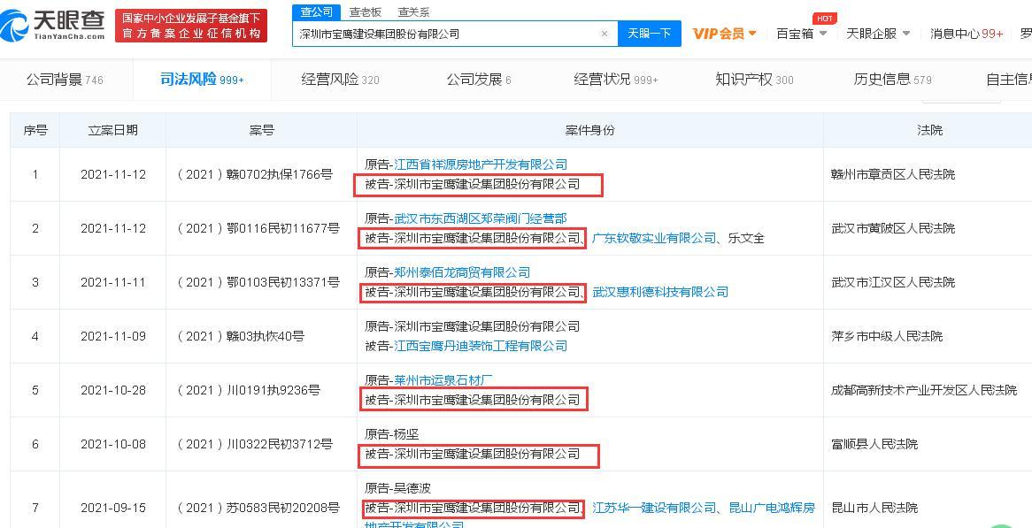Open the 司法风险 tab
Image resolution: width=1032 pixels, height=528 pixels.
[x=202, y=80]
